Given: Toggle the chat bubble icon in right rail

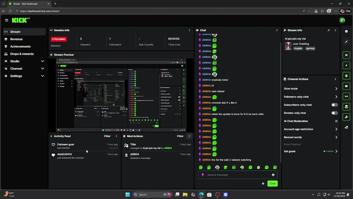Looking at the screenshot, I should click(x=346, y=86).
